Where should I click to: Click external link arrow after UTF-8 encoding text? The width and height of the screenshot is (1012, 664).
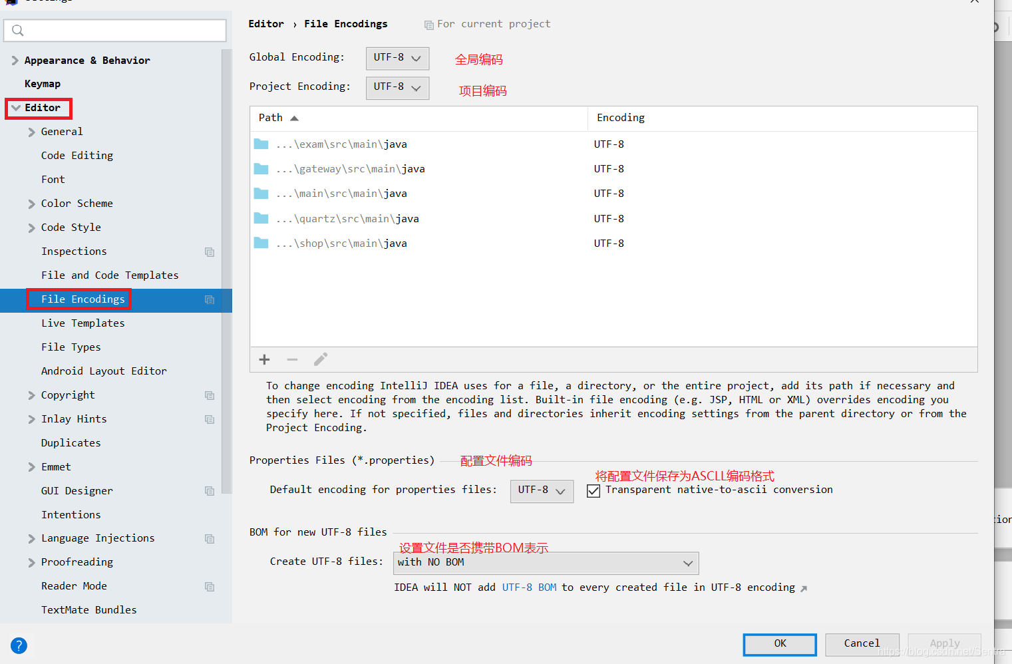804,588
